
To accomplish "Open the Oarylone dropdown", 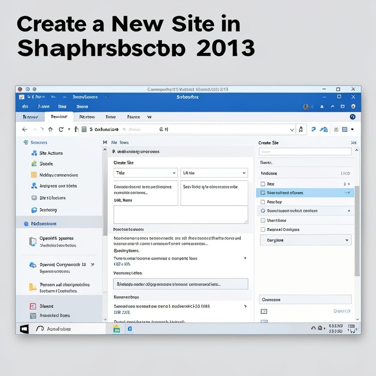I will (x=306, y=240).
